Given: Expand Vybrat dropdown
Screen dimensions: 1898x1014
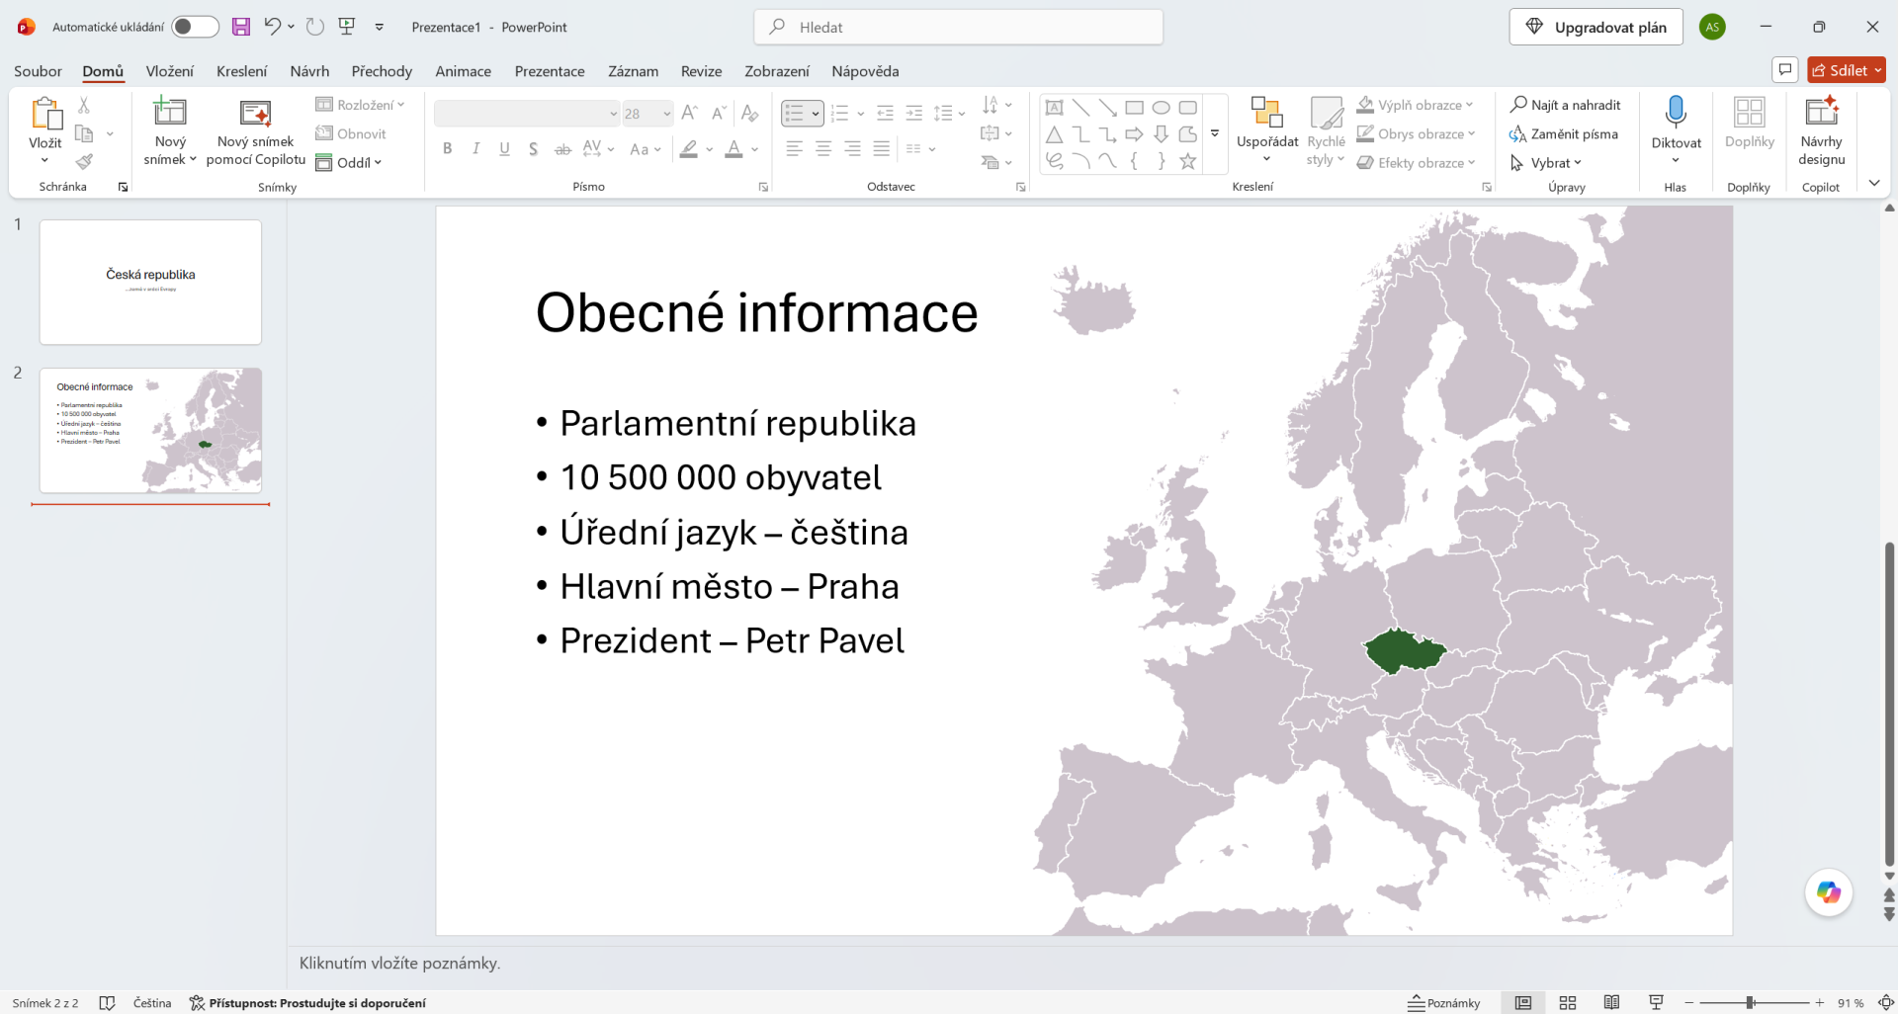Looking at the screenshot, I should [x=1547, y=162].
